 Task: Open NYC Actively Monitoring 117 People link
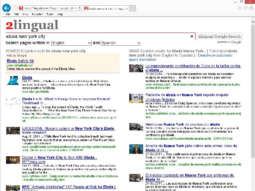(69, 187)
